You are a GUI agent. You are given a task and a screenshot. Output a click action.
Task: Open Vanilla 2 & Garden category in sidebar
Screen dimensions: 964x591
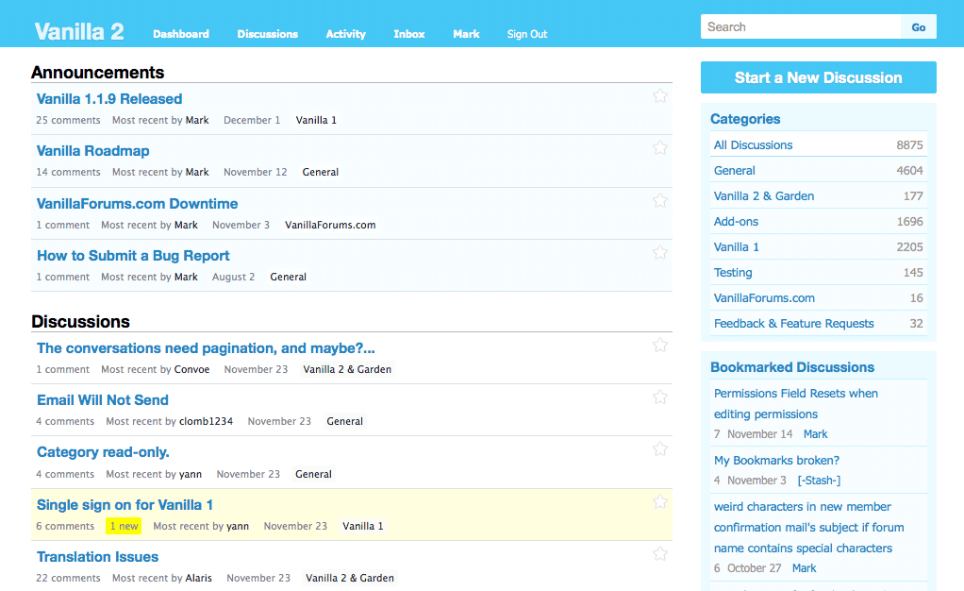click(764, 195)
